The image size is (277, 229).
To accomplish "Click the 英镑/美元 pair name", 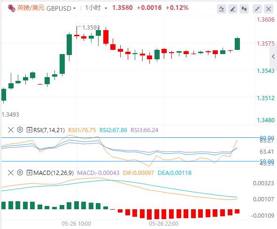I will 31,8.
